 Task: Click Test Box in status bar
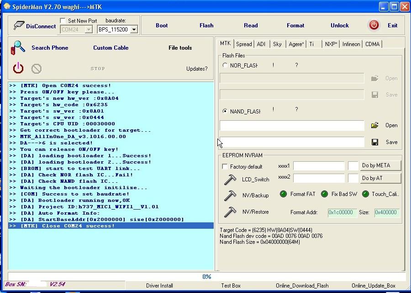pyautogui.click(x=231, y=286)
